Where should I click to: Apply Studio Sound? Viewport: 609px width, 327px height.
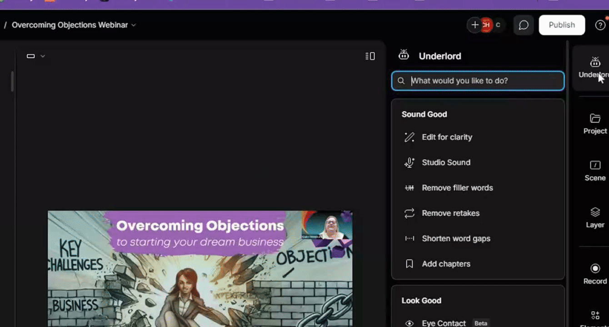click(446, 163)
